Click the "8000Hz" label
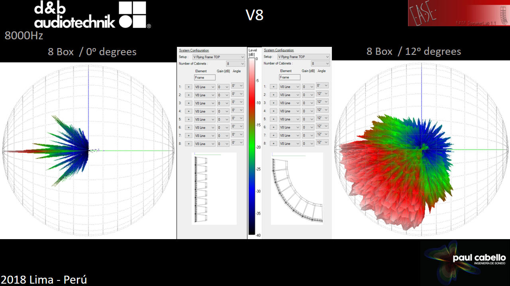 pos(24,36)
